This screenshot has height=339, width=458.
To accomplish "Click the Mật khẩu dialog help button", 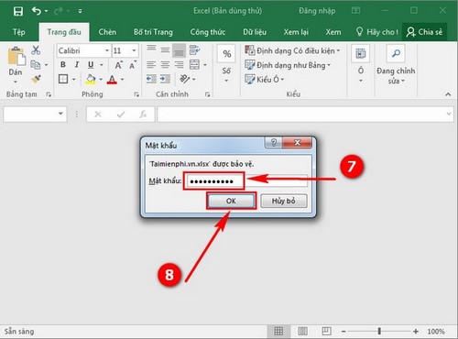I will (x=274, y=142).
